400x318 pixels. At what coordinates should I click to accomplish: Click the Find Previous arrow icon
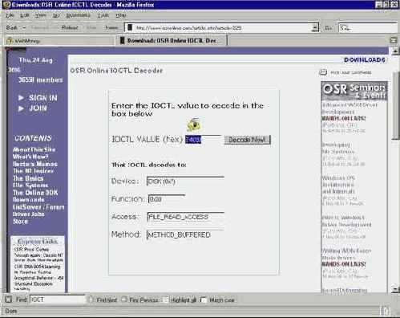coord(124,300)
